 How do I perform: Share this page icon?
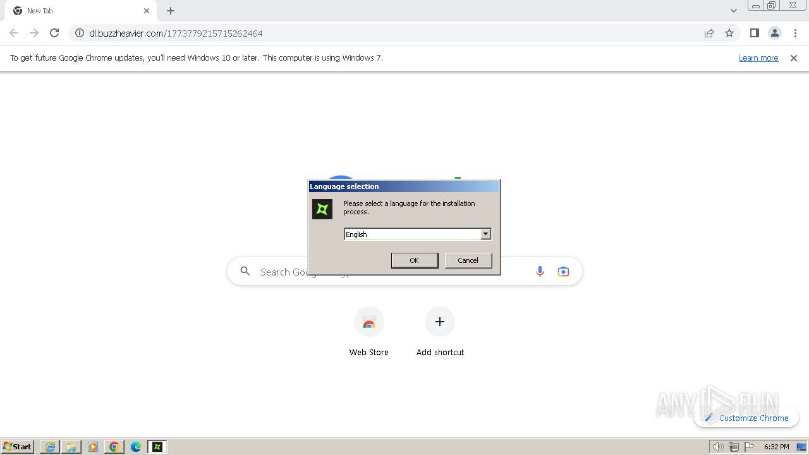point(709,33)
